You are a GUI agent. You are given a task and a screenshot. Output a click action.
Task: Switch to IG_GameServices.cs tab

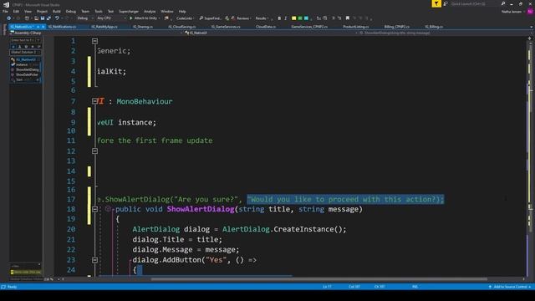point(226,26)
